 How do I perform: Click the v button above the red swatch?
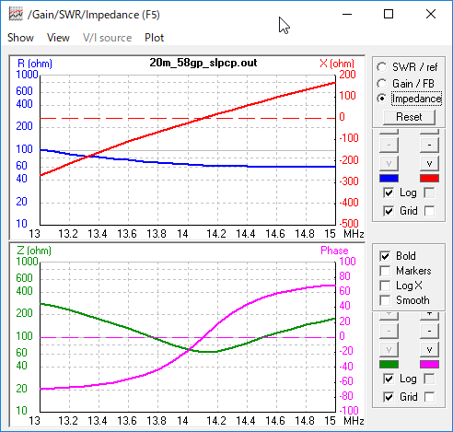tap(429, 163)
